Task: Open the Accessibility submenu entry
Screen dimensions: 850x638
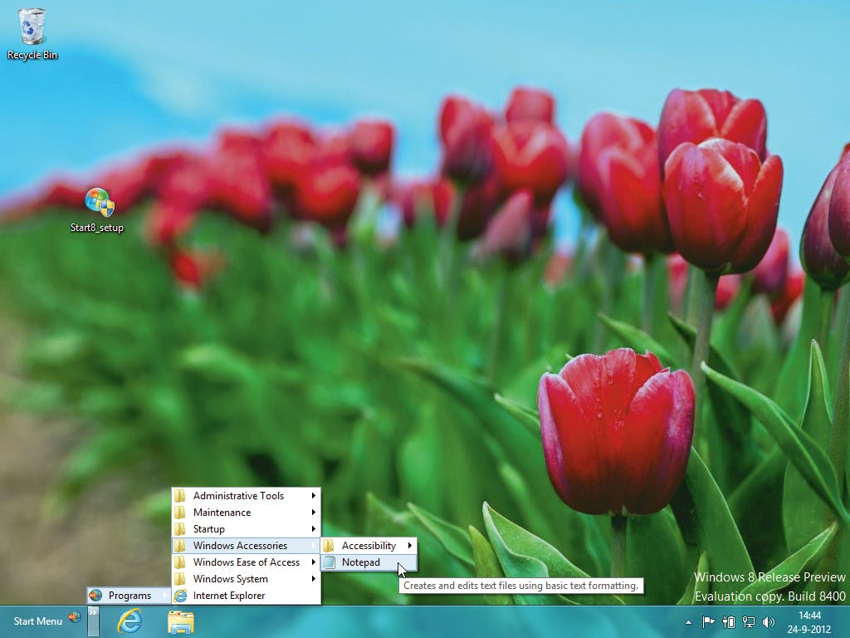Action: 369,546
